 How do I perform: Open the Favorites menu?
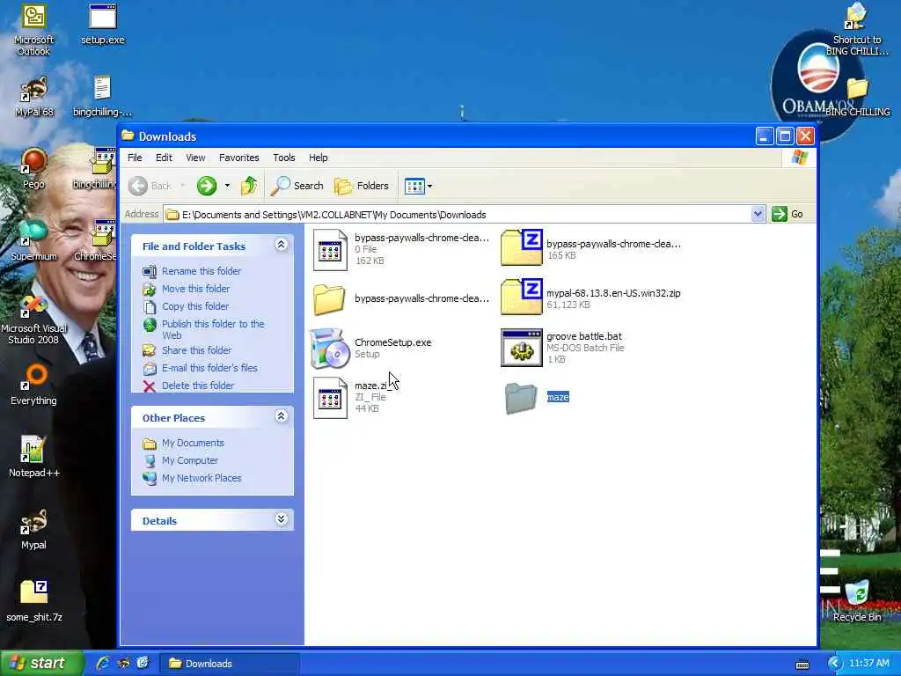[x=239, y=158]
